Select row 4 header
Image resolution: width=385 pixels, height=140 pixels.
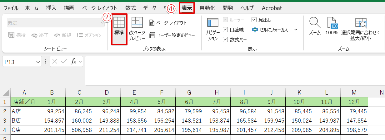click(x=5, y=130)
